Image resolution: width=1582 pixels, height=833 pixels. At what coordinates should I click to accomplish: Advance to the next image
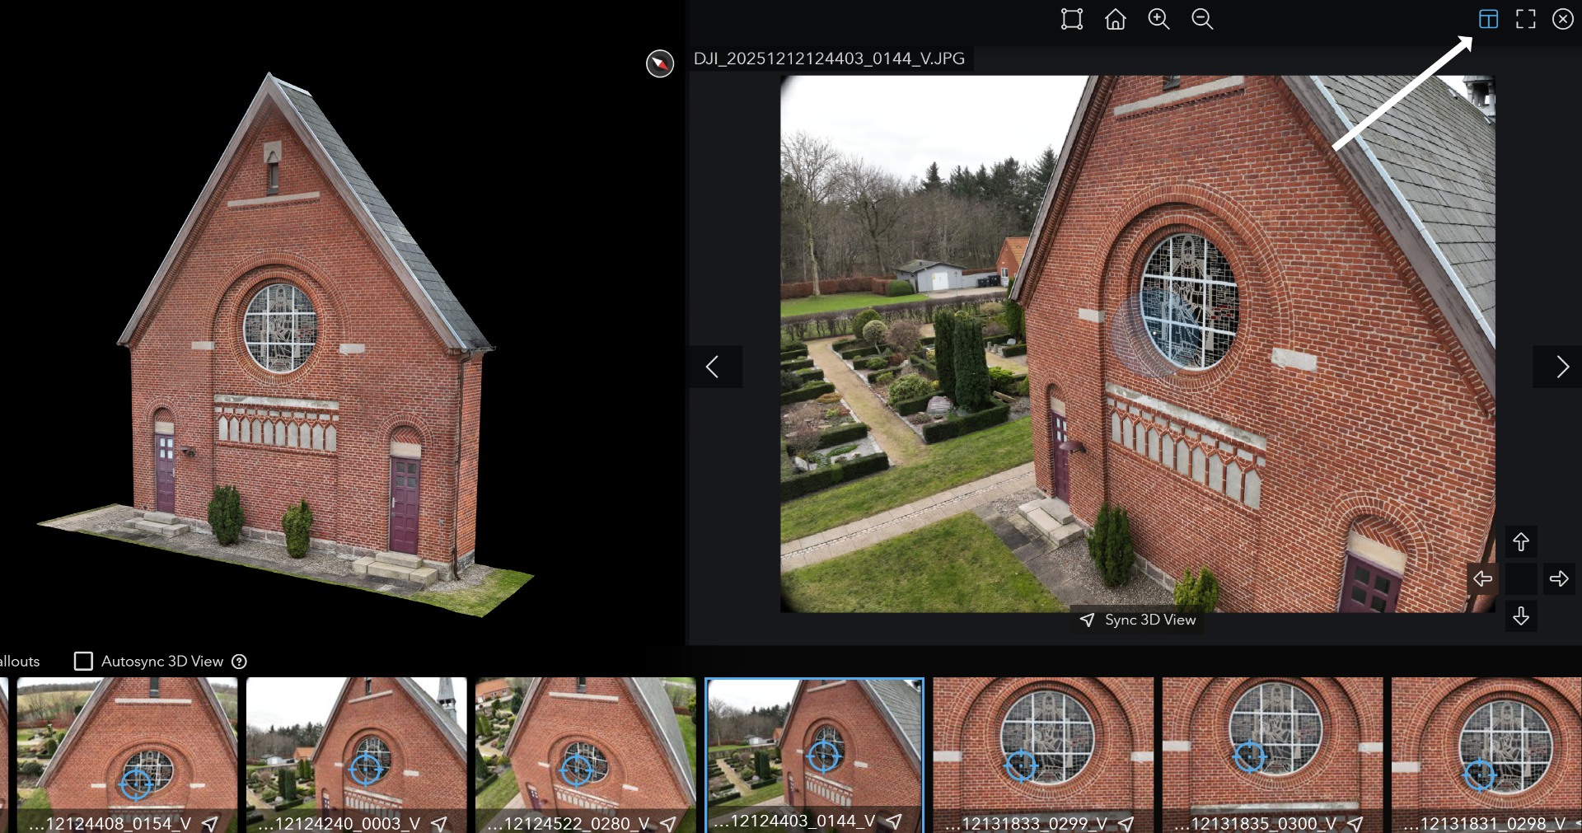1561,367
